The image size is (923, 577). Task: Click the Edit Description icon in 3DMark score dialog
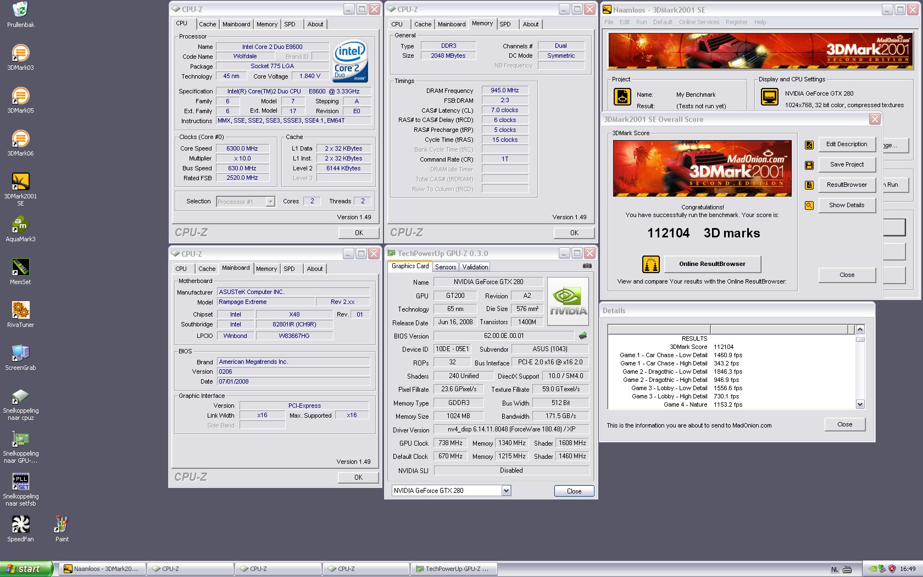809,145
